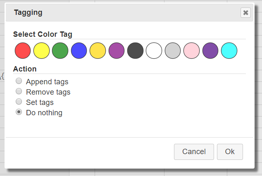Select the pink color tag
262x176 pixels.
click(192, 50)
